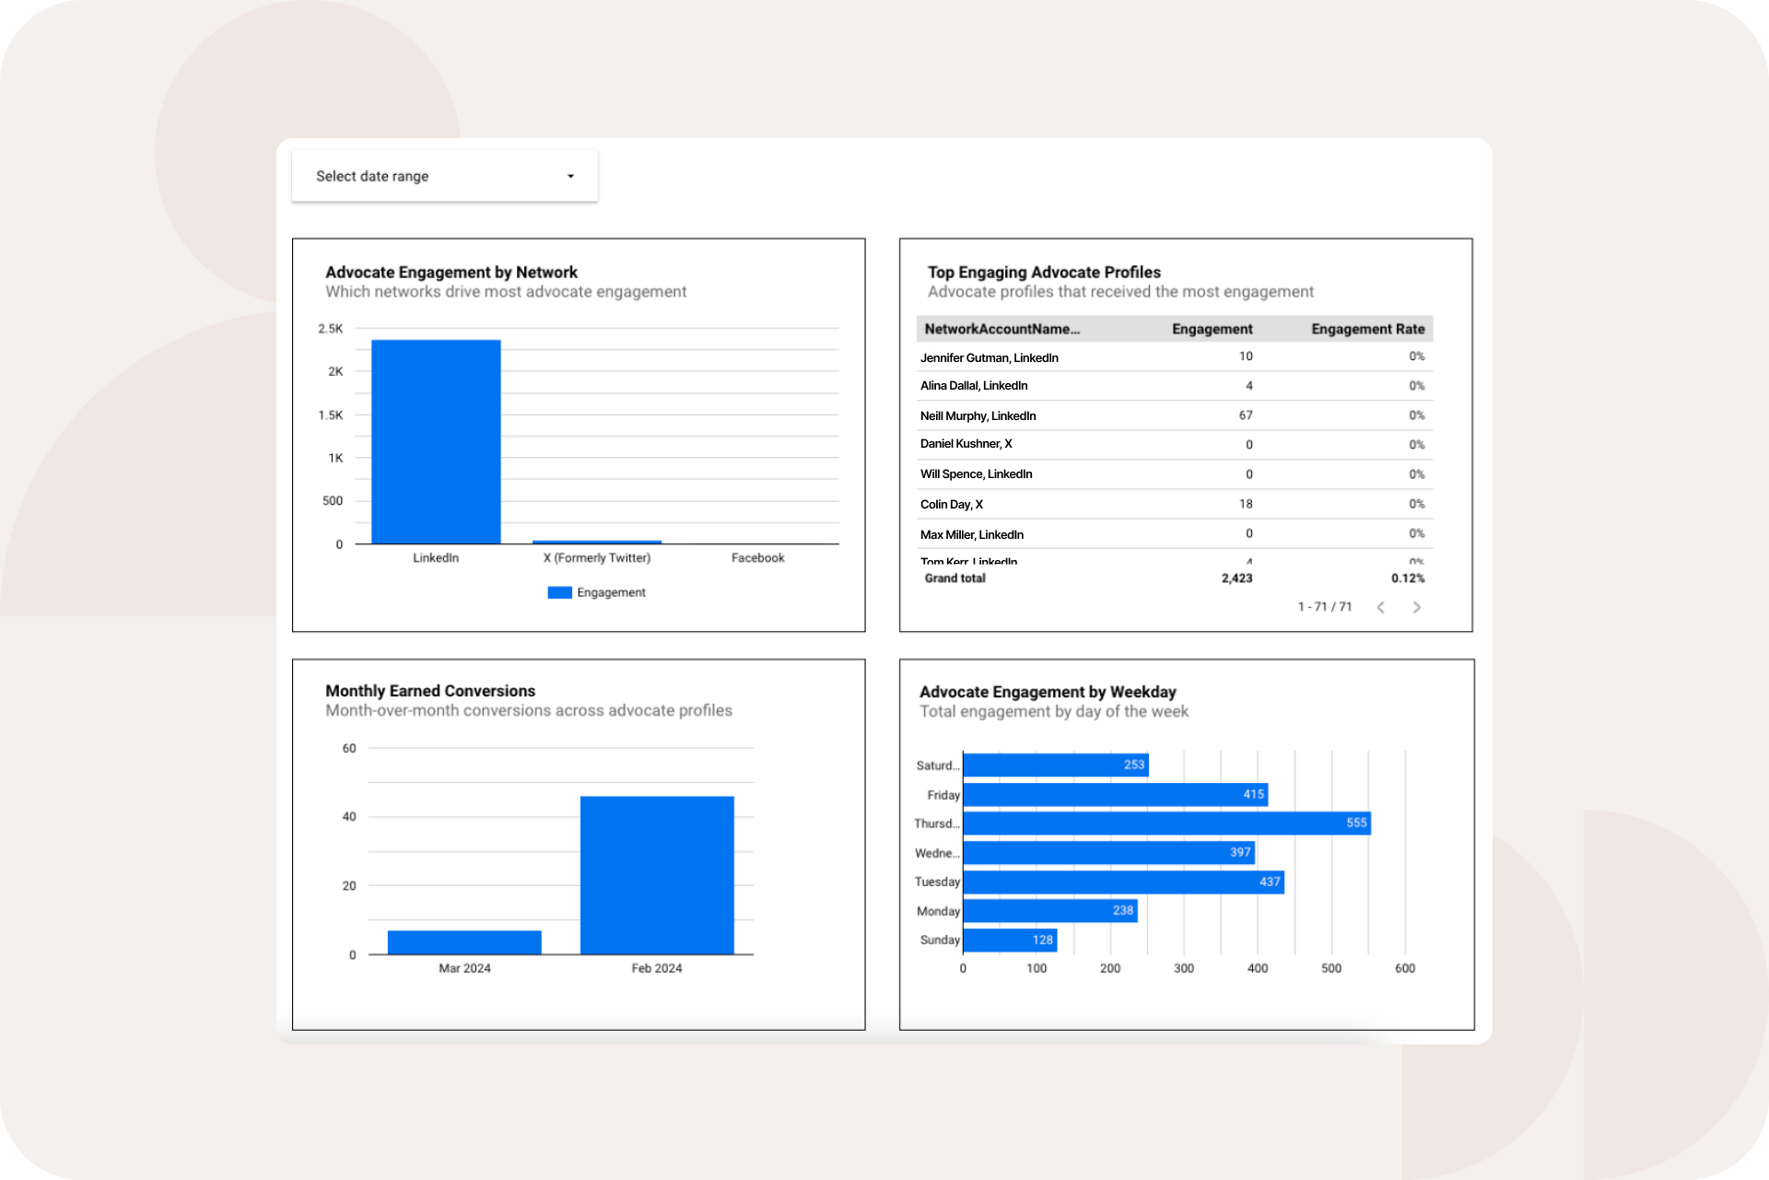Image resolution: width=1769 pixels, height=1180 pixels.
Task: Click the Tuesday bar showing 437
Action: (x=1122, y=882)
